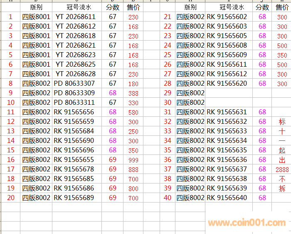291x234 pixels.
Task: Select the price cell showing 580
Action: [133, 112]
